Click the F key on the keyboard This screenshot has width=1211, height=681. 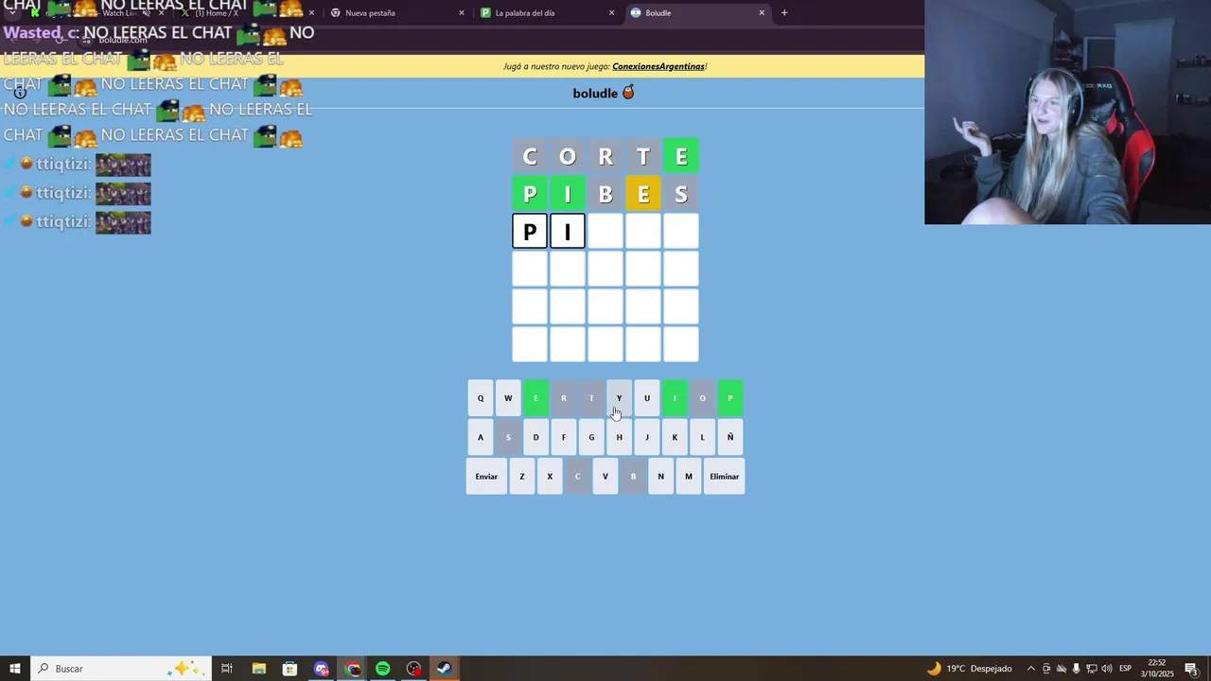pos(564,437)
